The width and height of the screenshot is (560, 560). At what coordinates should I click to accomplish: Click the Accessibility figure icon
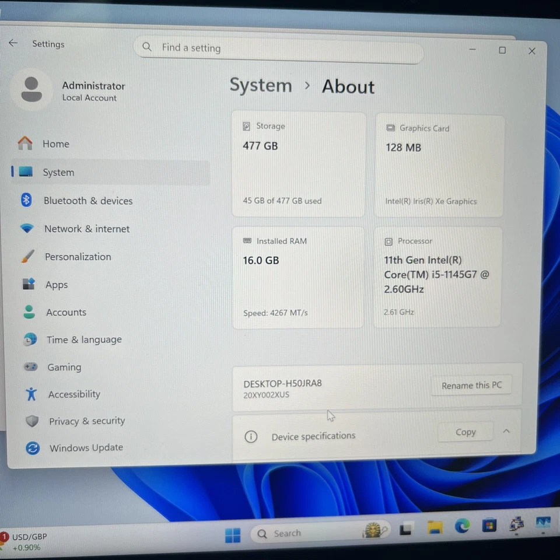click(27, 394)
